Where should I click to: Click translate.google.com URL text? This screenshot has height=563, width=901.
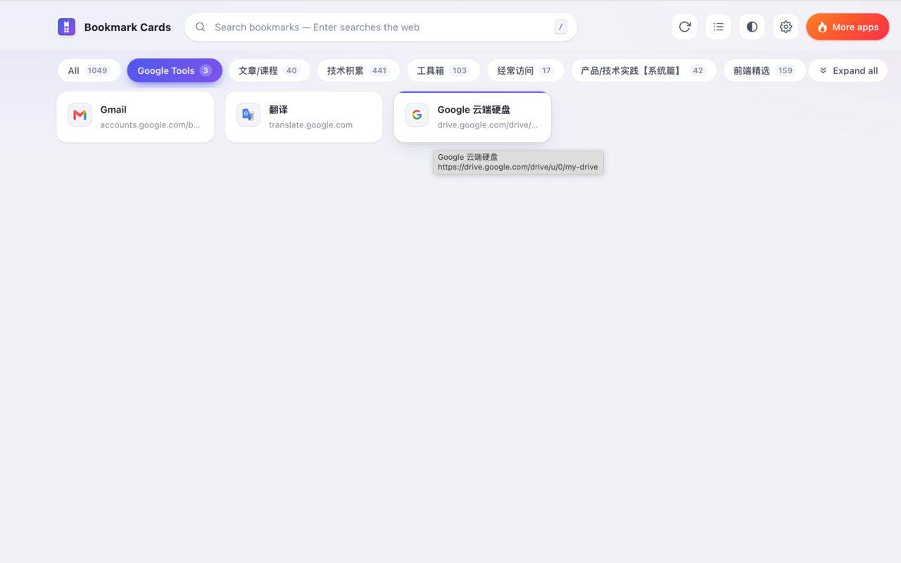tap(310, 125)
